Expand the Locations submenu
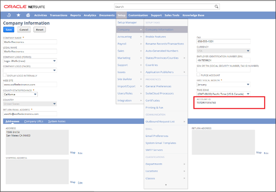 (x=166, y=171)
